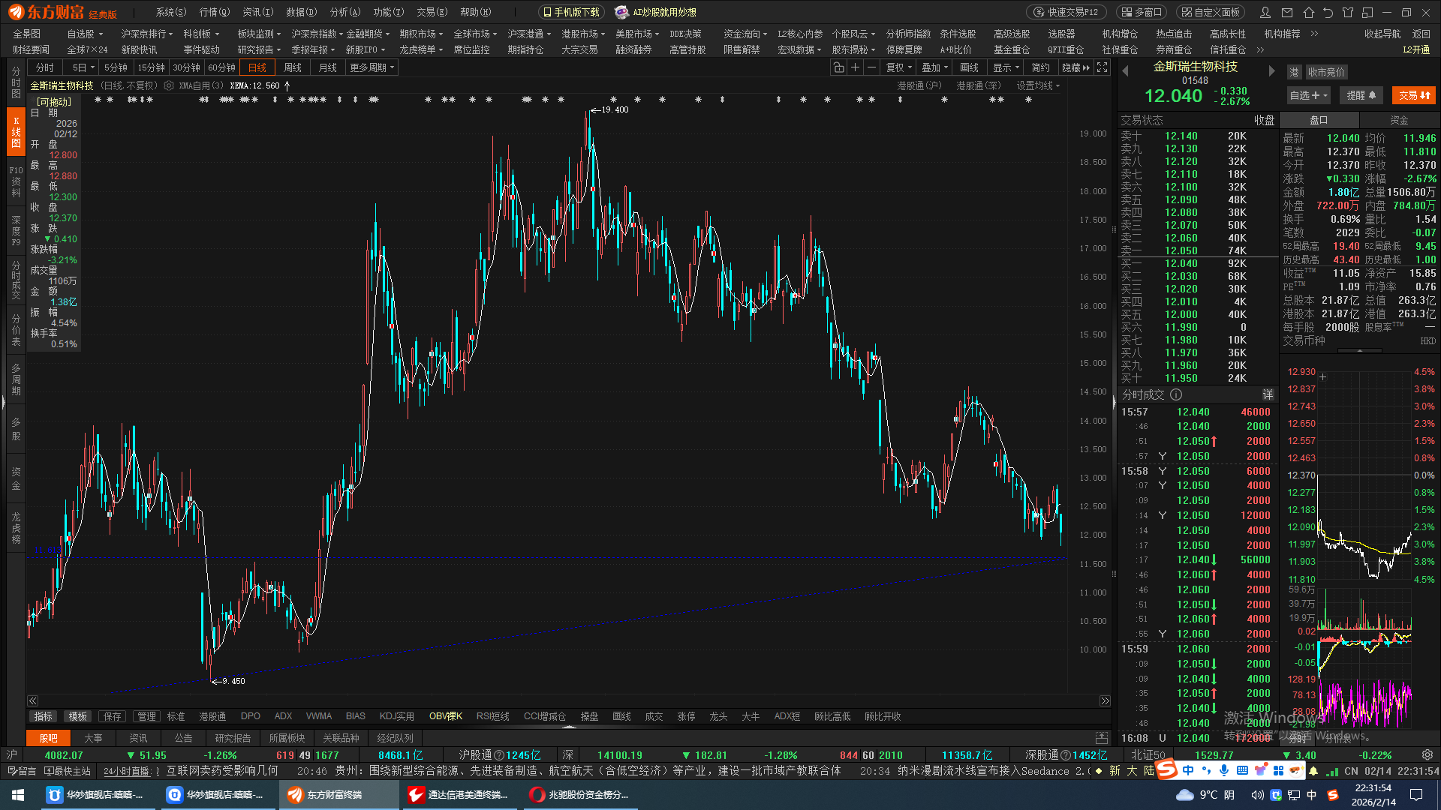This screenshot has width=1441, height=810.
Task: Click the orange 交易 trade button
Action: (x=1413, y=95)
